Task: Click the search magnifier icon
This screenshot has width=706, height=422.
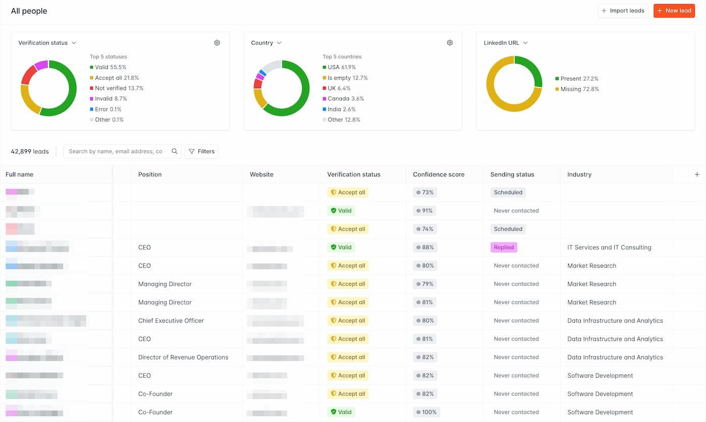Action: click(174, 151)
